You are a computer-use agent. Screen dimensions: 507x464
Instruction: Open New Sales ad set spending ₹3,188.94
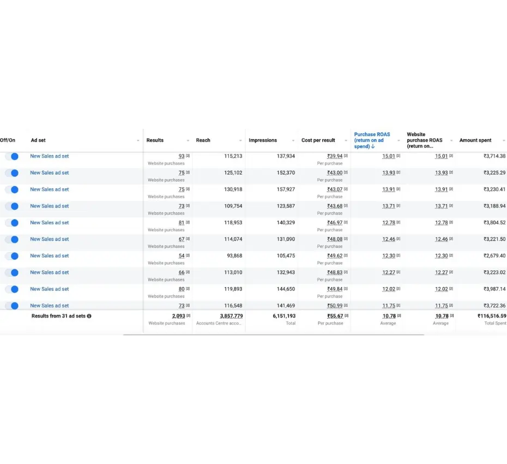point(50,206)
